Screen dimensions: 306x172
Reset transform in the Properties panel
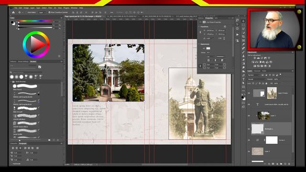[225, 27]
